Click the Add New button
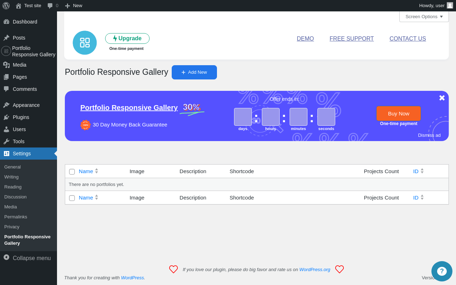This screenshot has width=456, height=285. click(x=194, y=72)
